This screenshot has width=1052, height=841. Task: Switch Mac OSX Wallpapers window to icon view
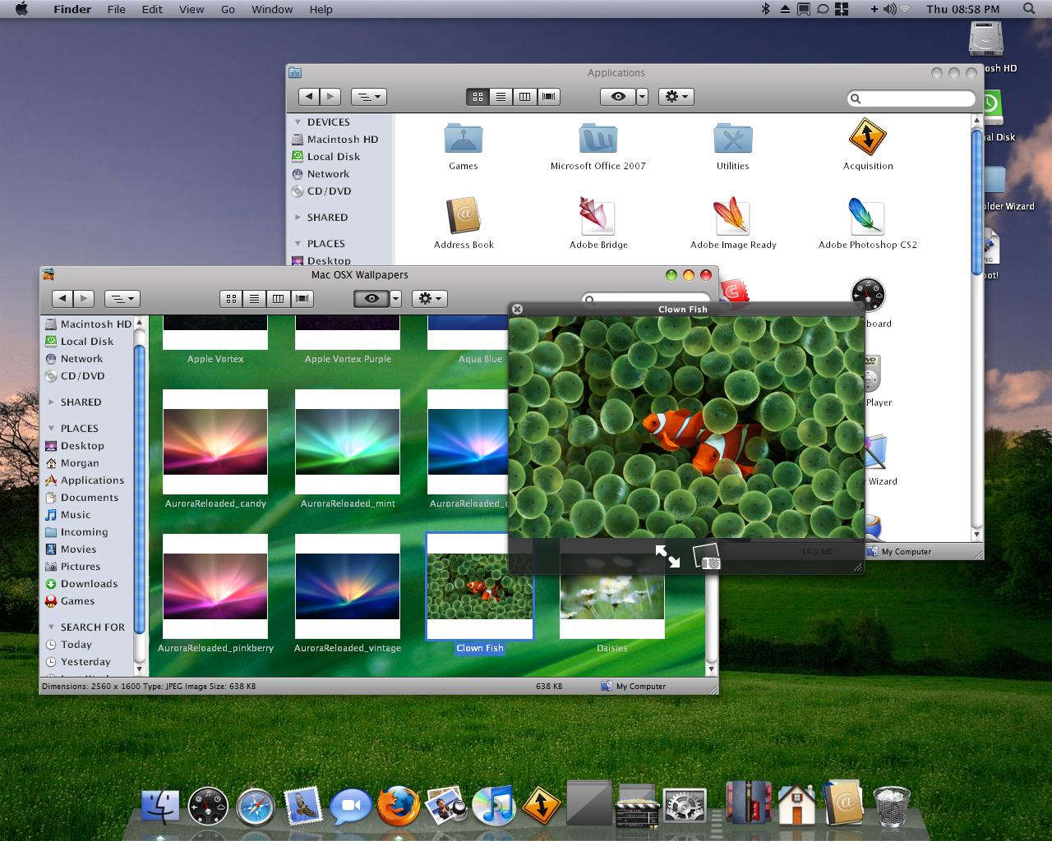pos(231,299)
